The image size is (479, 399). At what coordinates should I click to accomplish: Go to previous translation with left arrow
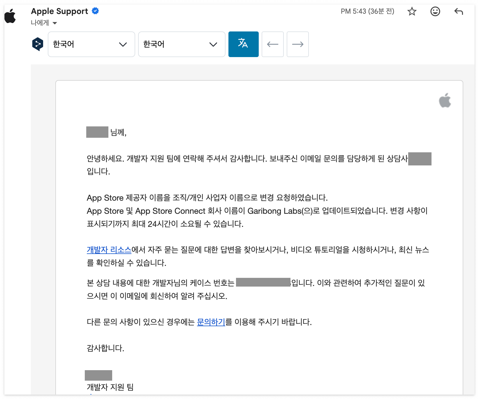coord(273,44)
